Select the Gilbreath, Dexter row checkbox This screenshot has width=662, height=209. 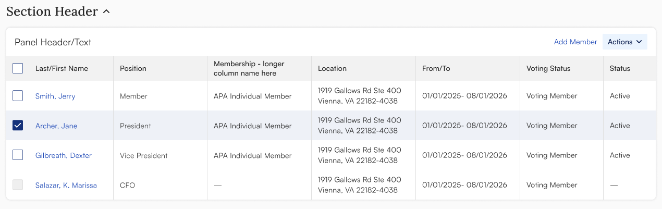[18, 155]
